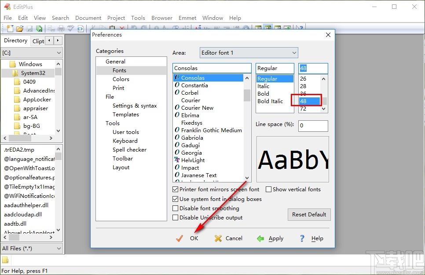Select Templates category
Image resolution: width=425 pixels, height=275 pixels.
pos(125,114)
